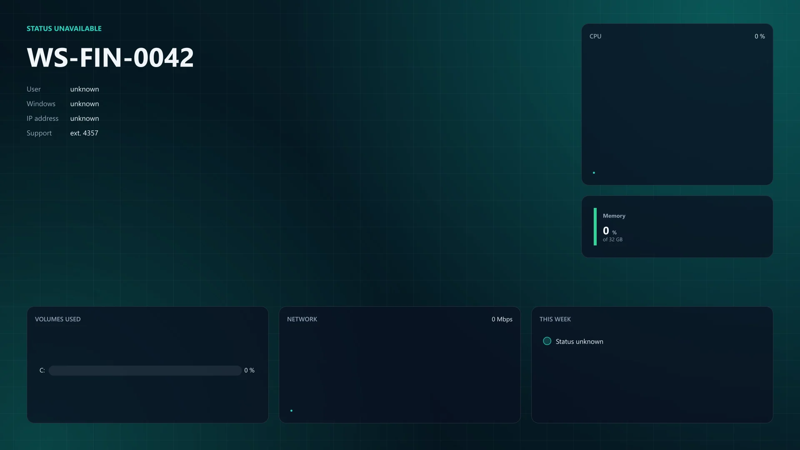Click the WS-FIN-0042 hostname title
The width and height of the screenshot is (800, 450).
click(x=110, y=57)
